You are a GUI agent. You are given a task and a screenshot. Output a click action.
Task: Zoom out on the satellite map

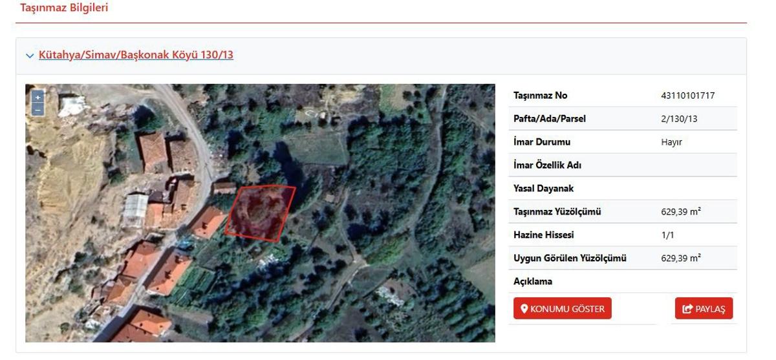click(x=38, y=110)
